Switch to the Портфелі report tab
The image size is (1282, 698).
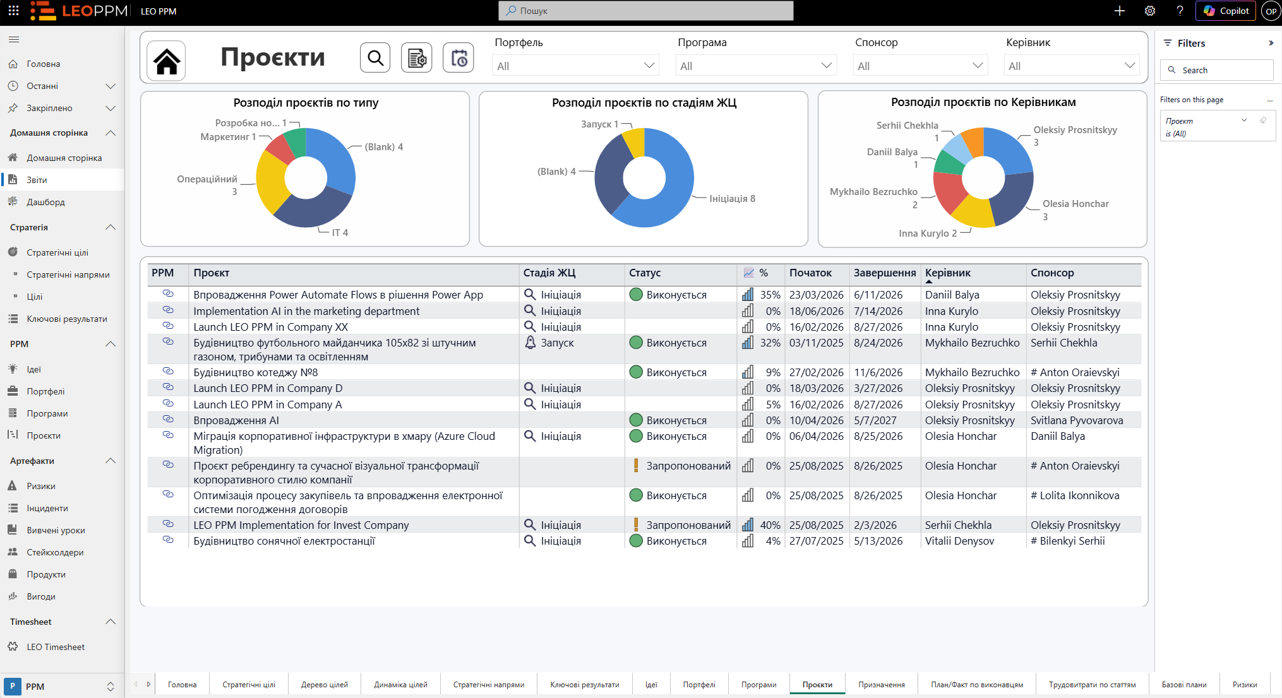pyautogui.click(x=699, y=684)
